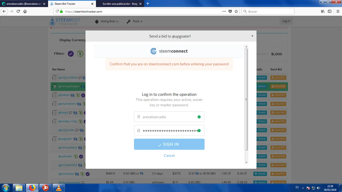This screenshot has height=192, width=342.
Task: Click the volume icon in system tray
Action: [x=318, y=188]
